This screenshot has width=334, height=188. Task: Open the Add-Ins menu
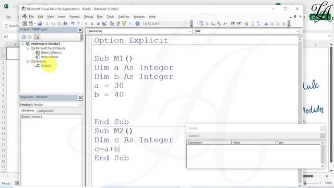(124, 17)
